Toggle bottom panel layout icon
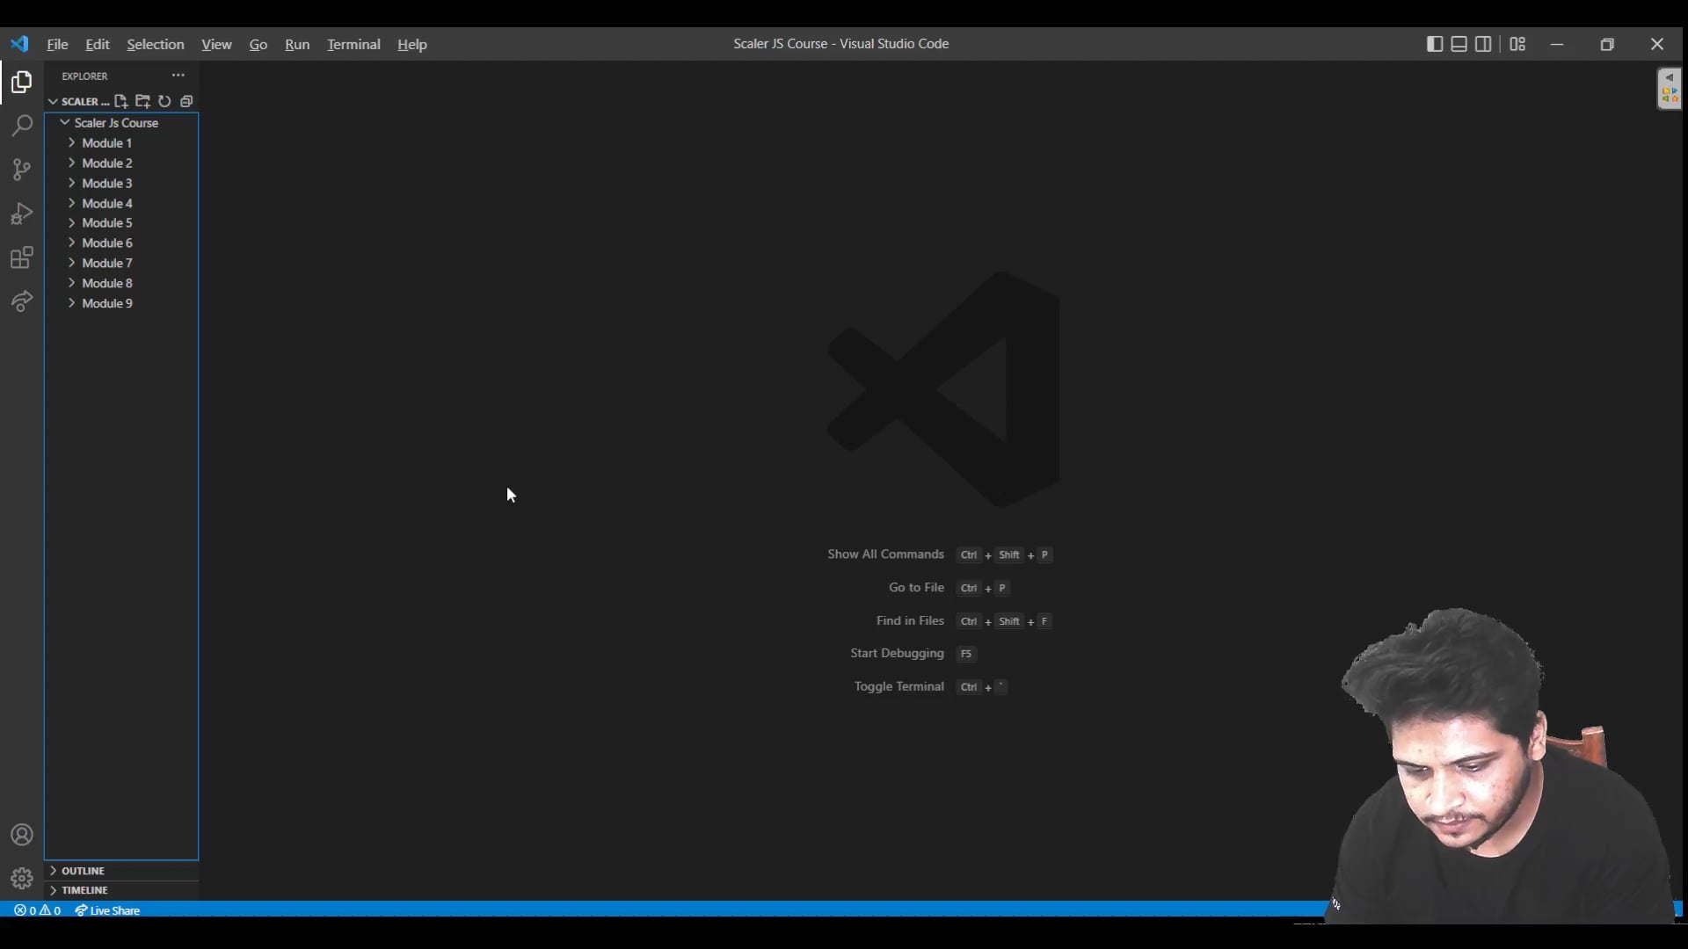Screen dimensions: 1688x949 [1459, 44]
